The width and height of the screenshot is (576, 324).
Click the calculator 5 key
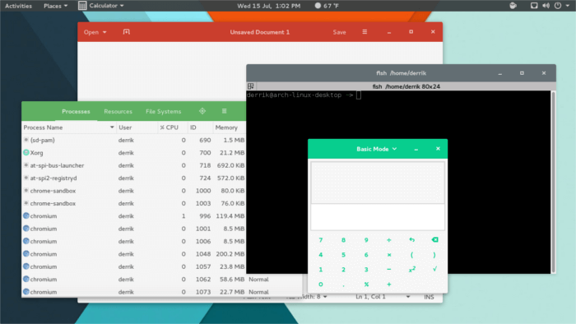[343, 255]
